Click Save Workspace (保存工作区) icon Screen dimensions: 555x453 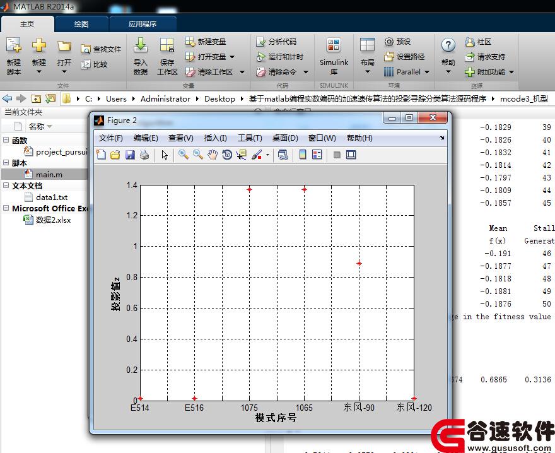point(166,45)
